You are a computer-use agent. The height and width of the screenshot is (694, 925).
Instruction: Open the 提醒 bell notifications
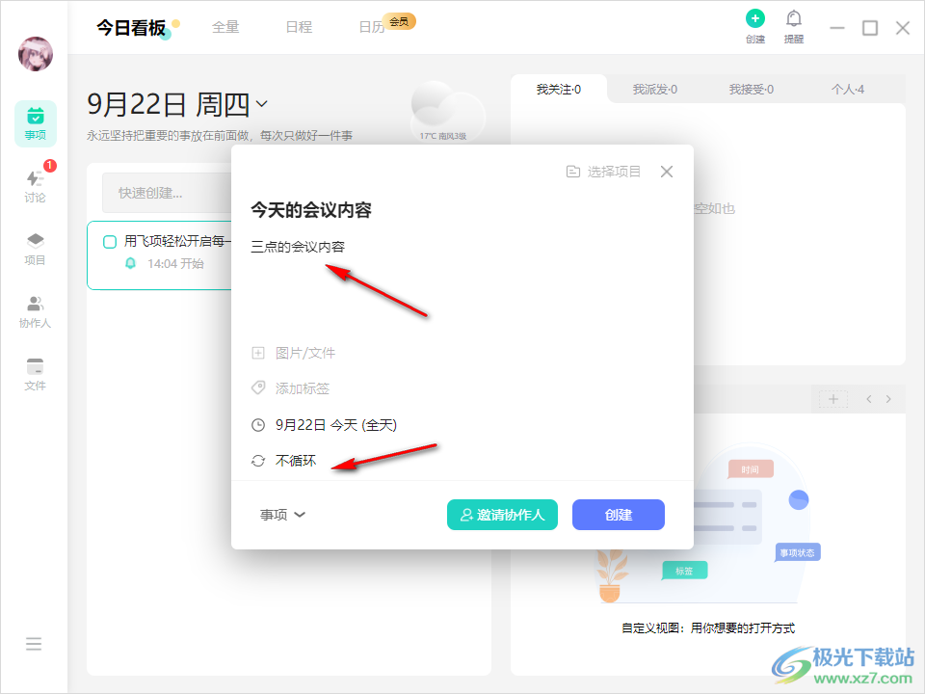pos(794,18)
